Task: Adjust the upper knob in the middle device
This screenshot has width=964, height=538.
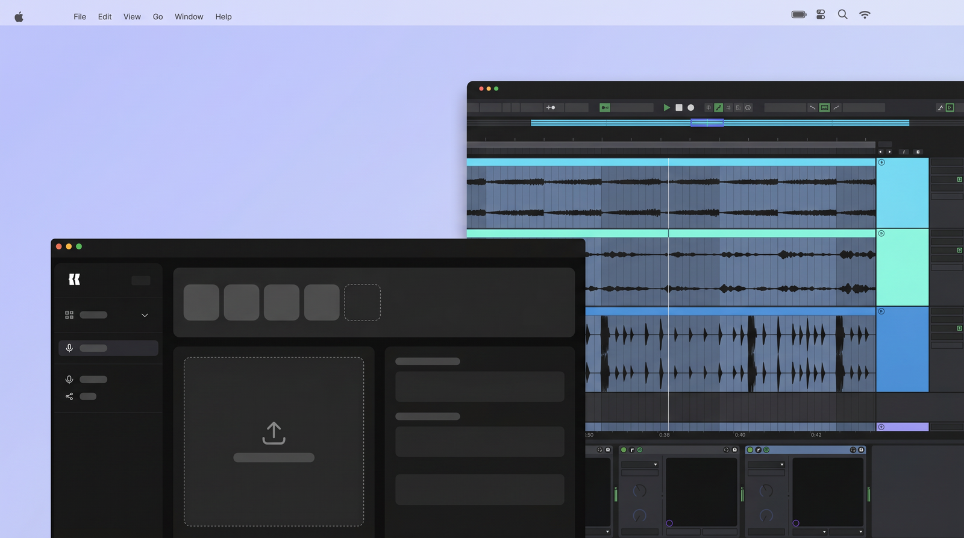Action: point(639,490)
